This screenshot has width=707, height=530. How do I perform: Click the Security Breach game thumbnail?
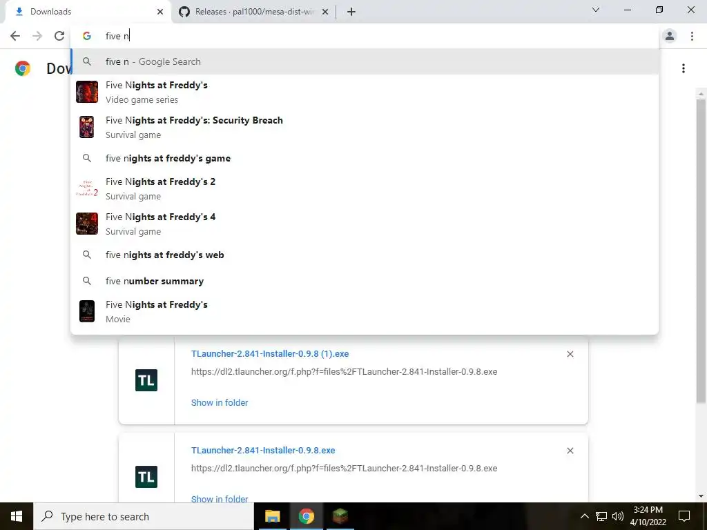[86, 127]
